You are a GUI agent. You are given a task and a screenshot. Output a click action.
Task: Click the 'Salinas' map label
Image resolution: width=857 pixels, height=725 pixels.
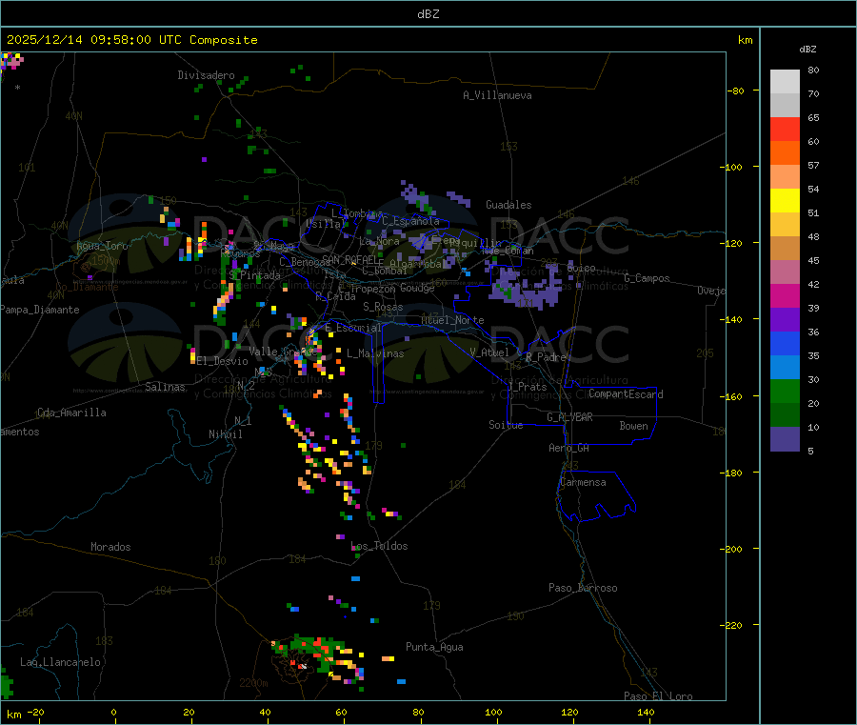[x=165, y=387]
